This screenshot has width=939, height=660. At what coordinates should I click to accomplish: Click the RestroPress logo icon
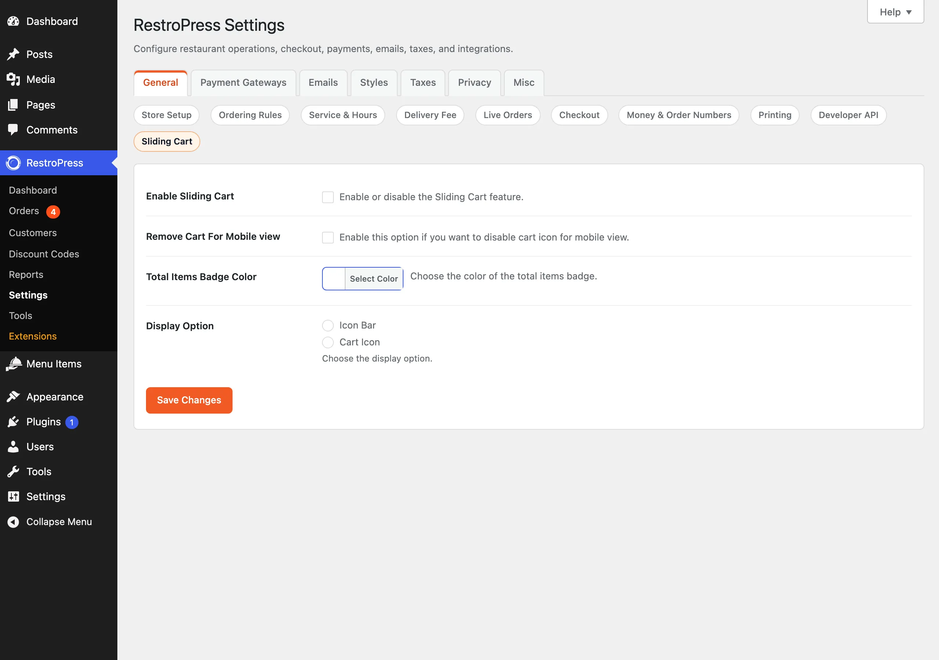point(14,163)
